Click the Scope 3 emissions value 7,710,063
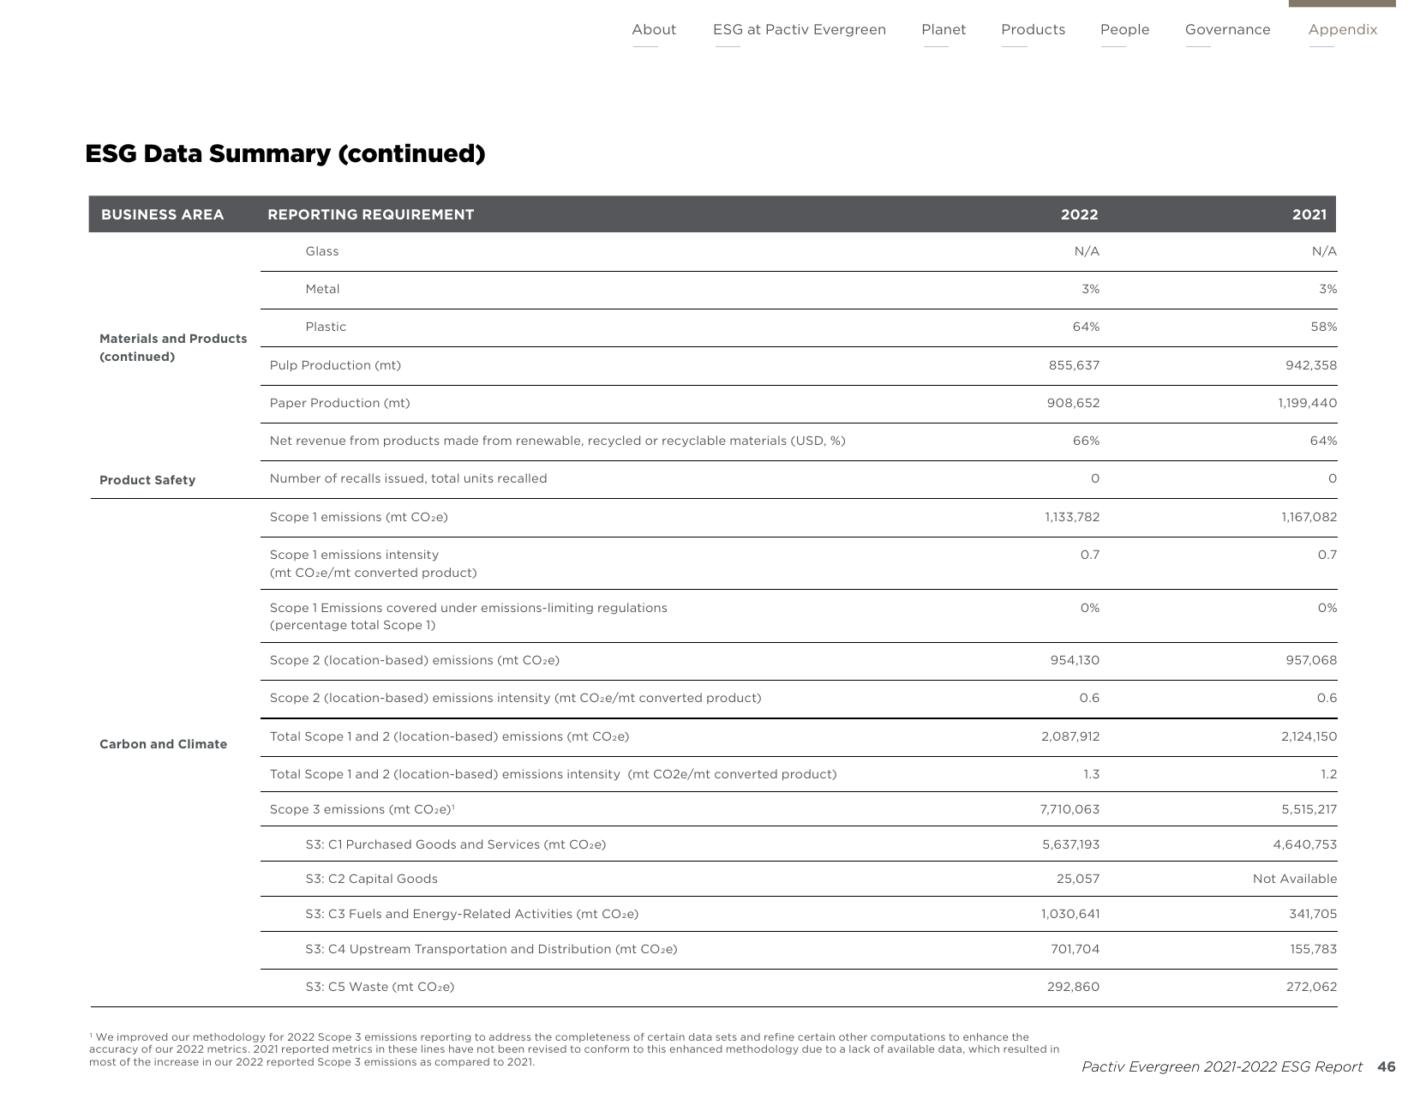 point(1069,809)
